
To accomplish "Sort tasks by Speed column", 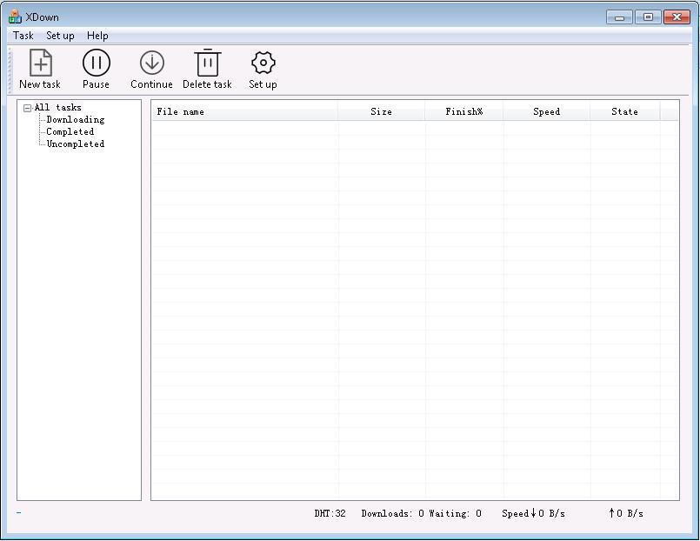I will pyautogui.click(x=546, y=111).
